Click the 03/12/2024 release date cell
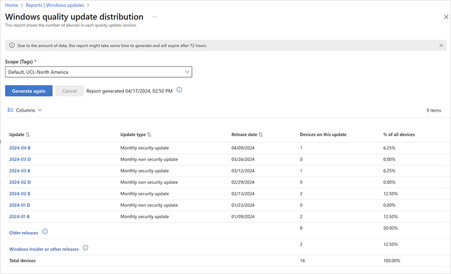Viewport: 451px width, 274px height. [x=243, y=171]
